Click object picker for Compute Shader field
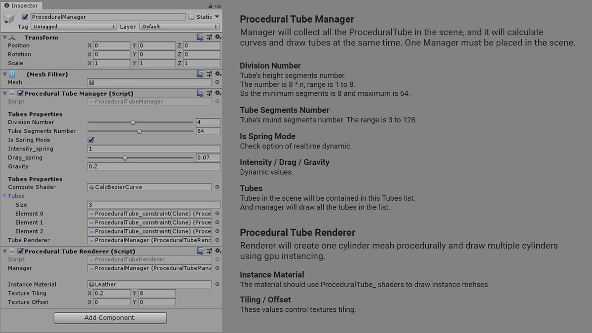This screenshot has width=592, height=333. pyautogui.click(x=217, y=187)
